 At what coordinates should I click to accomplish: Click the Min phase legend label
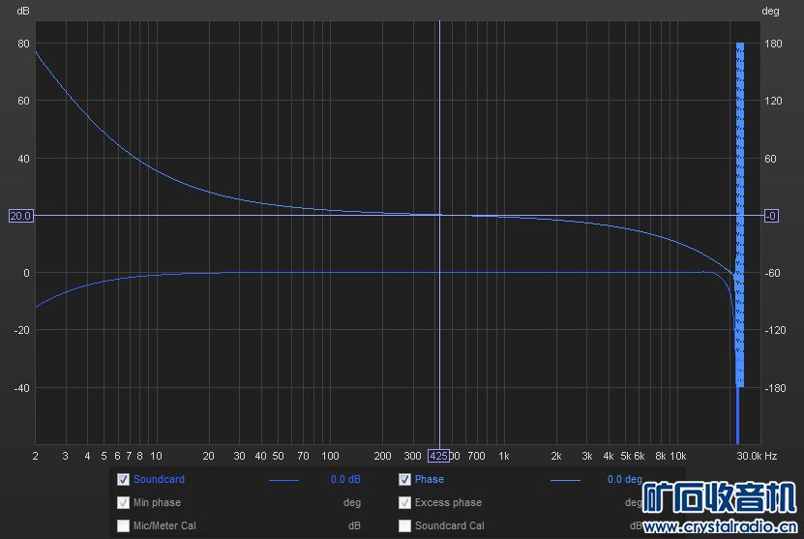pyautogui.click(x=157, y=502)
